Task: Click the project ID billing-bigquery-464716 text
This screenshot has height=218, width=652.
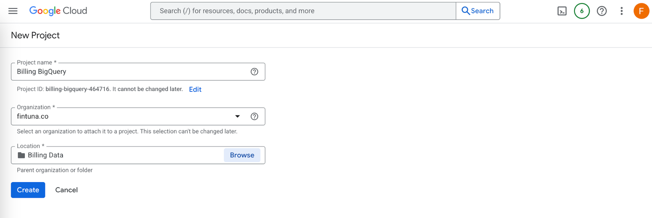Action: point(78,89)
